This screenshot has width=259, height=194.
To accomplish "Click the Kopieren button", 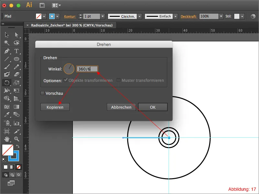I will click(x=55, y=107).
